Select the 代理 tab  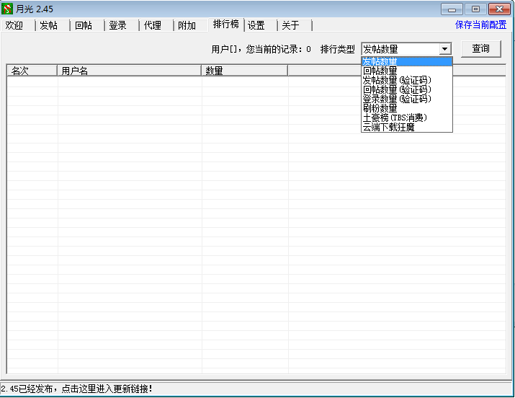[153, 25]
